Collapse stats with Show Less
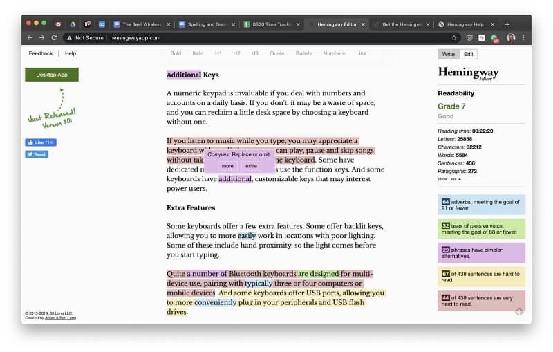Image resolution: width=553 pixels, height=352 pixels. coord(449,179)
